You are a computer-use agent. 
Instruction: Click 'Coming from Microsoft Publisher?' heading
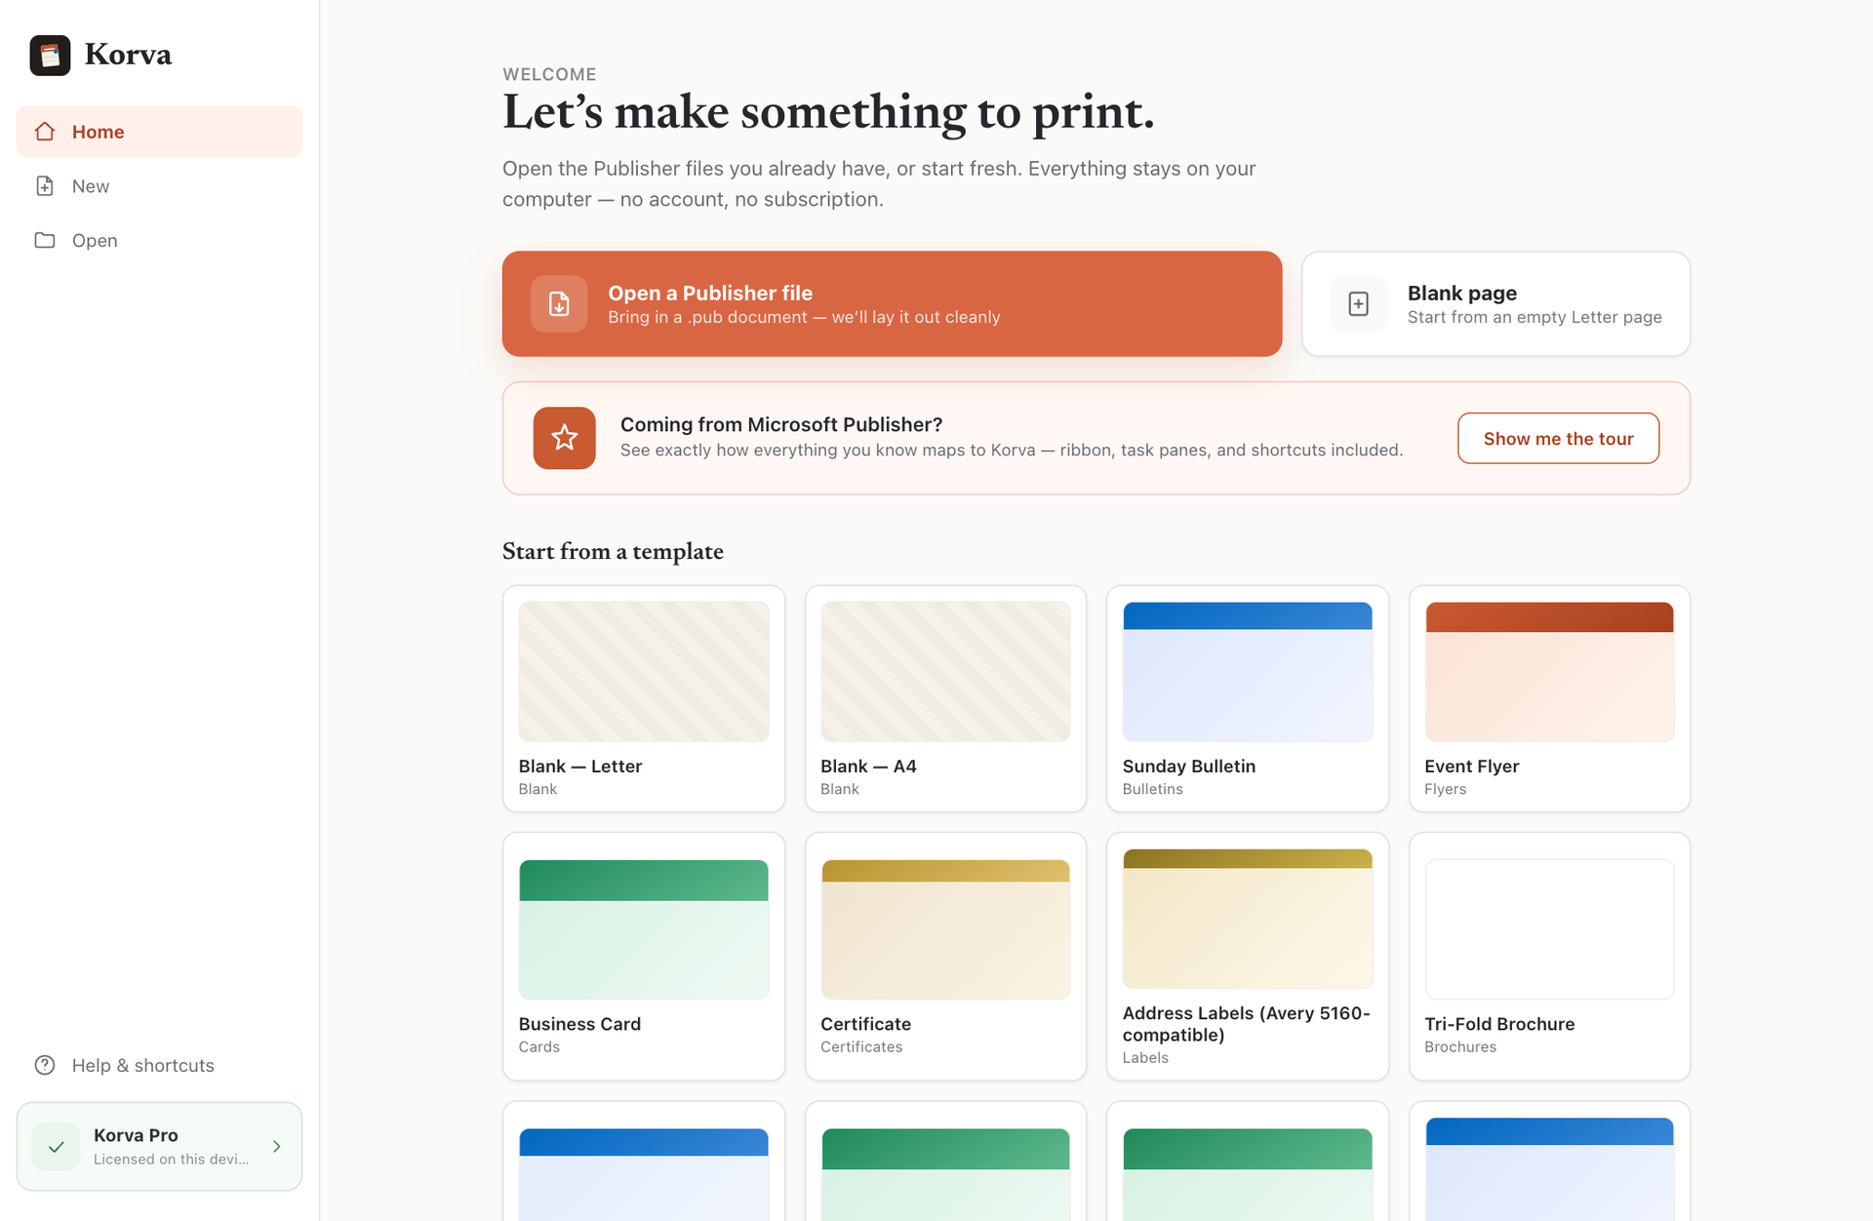[x=781, y=424]
